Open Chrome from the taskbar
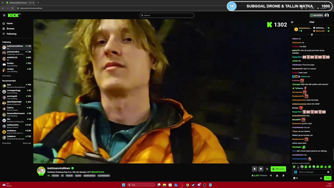Screen dimensions: 334x188 click(x=187, y=185)
